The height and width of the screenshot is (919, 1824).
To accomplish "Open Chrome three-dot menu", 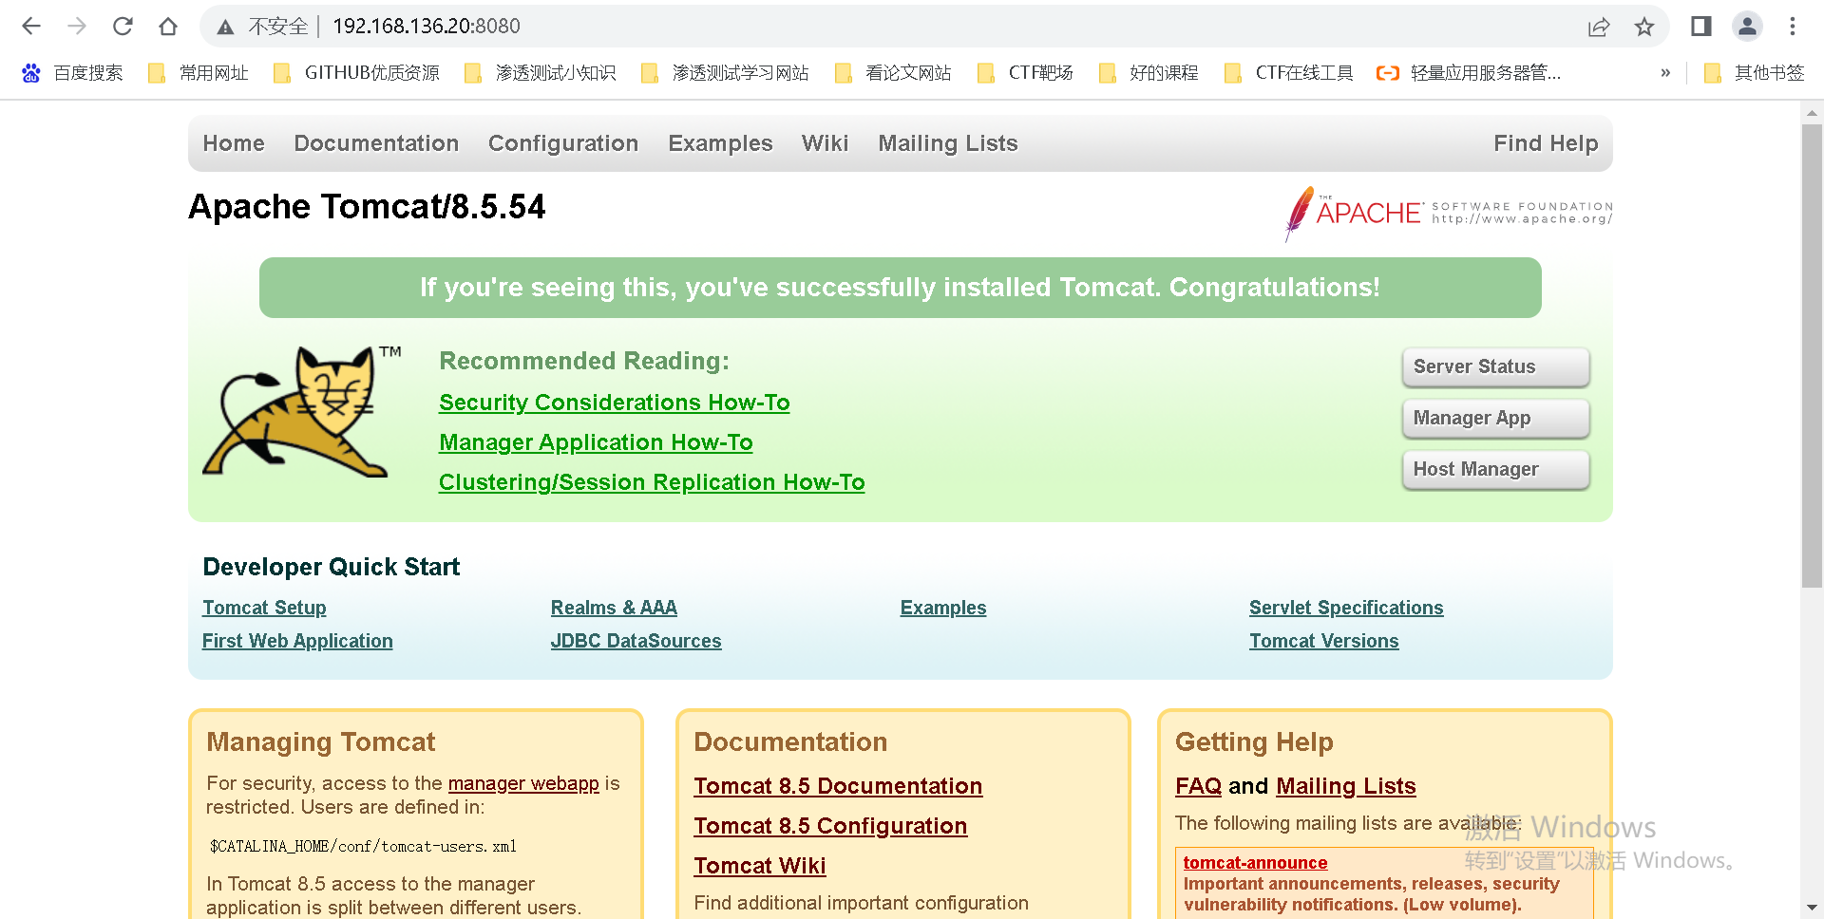I will pyautogui.click(x=1793, y=27).
